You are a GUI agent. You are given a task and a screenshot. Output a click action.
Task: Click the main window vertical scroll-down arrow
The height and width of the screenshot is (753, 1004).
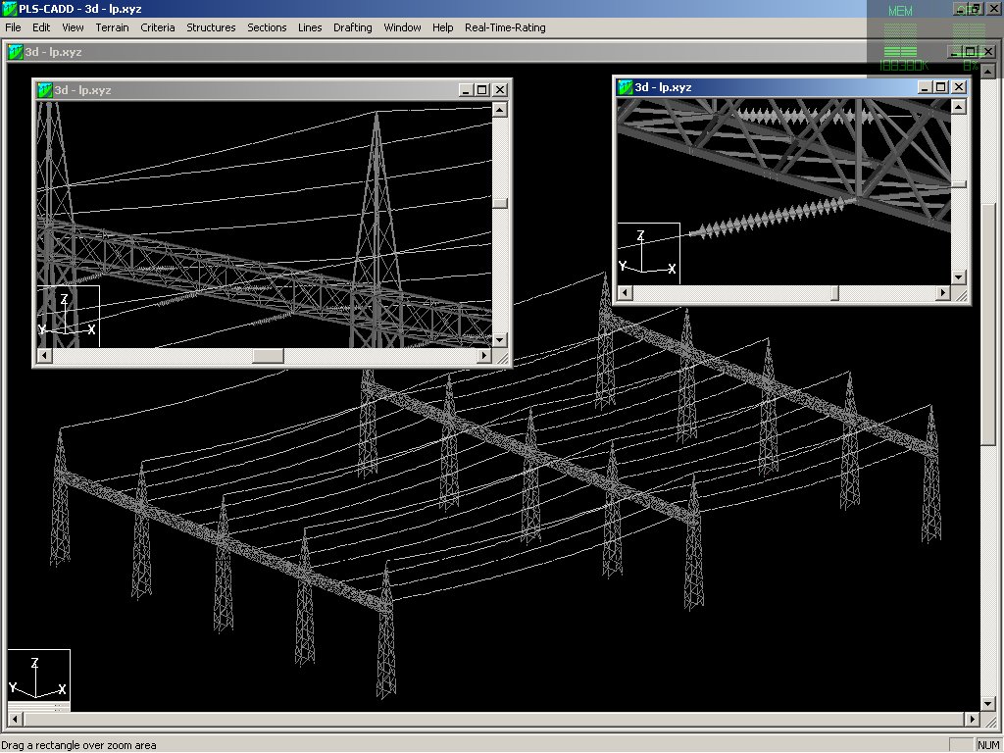coord(988,704)
